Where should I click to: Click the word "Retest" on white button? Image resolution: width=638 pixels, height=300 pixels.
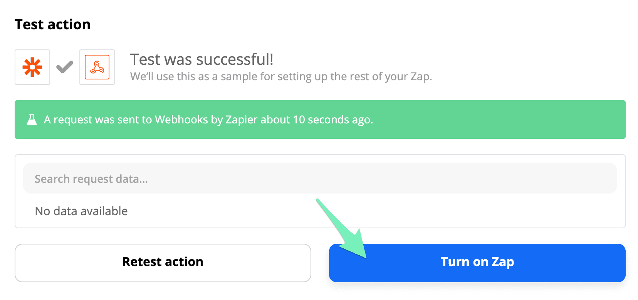(x=142, y=262)
